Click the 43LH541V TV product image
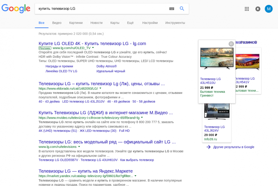 [247, 62]
